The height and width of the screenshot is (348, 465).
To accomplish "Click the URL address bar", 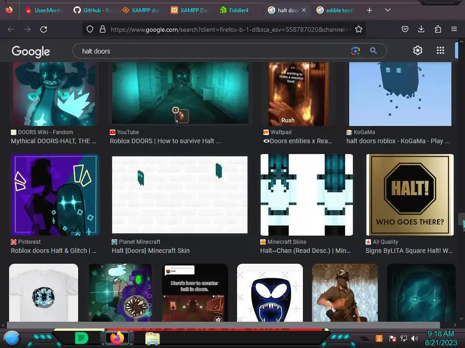I will click(228, 29).
